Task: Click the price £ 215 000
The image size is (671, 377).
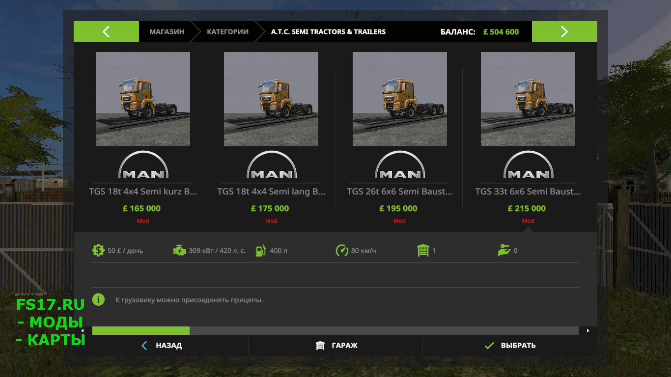Action: tap(527, 208)
